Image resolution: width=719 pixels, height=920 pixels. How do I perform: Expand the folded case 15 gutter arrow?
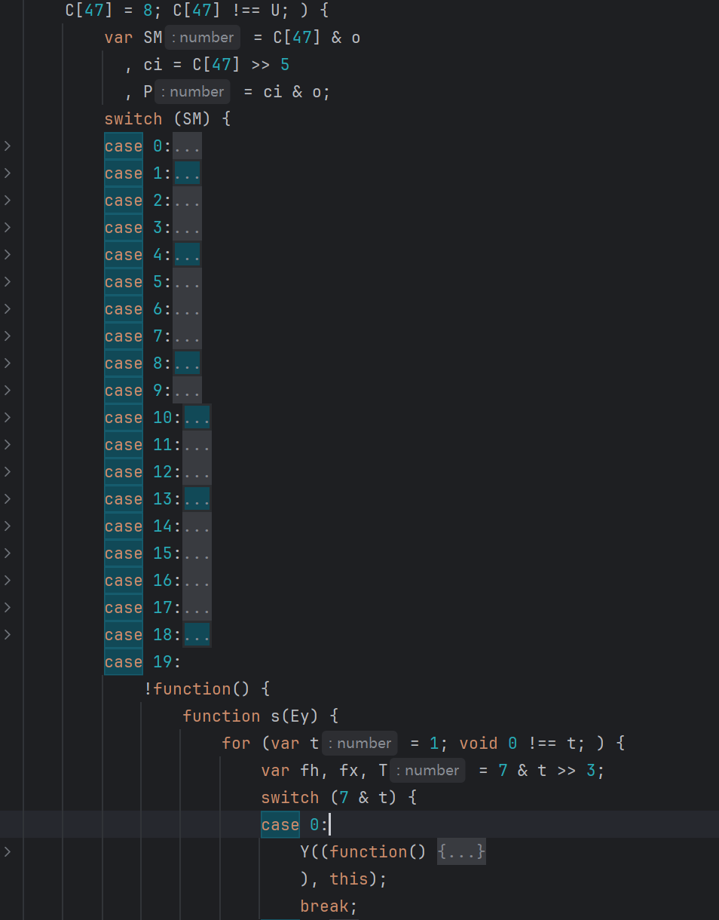[7, 554]
